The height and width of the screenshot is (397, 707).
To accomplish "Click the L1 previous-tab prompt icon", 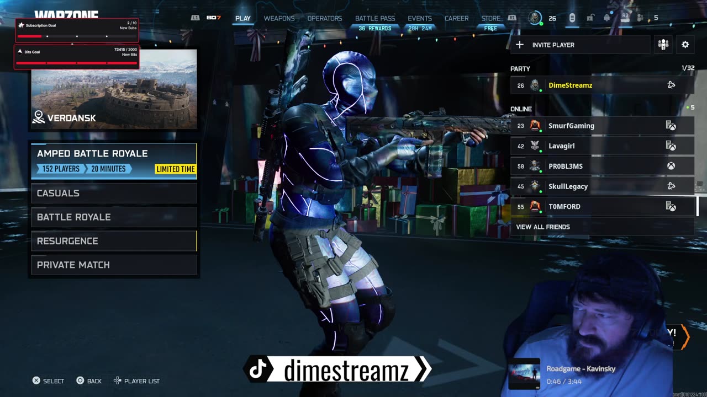I will coord(195,18).
